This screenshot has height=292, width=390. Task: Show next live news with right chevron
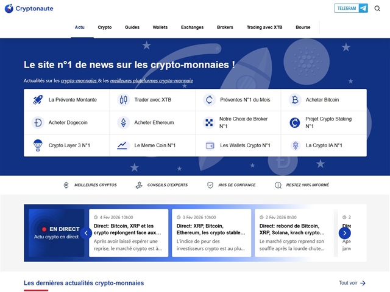pyautogui.click(x=345, y=233)
